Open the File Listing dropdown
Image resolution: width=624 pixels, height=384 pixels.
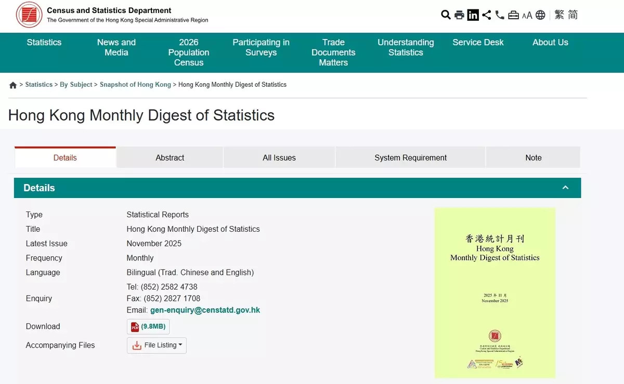157,346
